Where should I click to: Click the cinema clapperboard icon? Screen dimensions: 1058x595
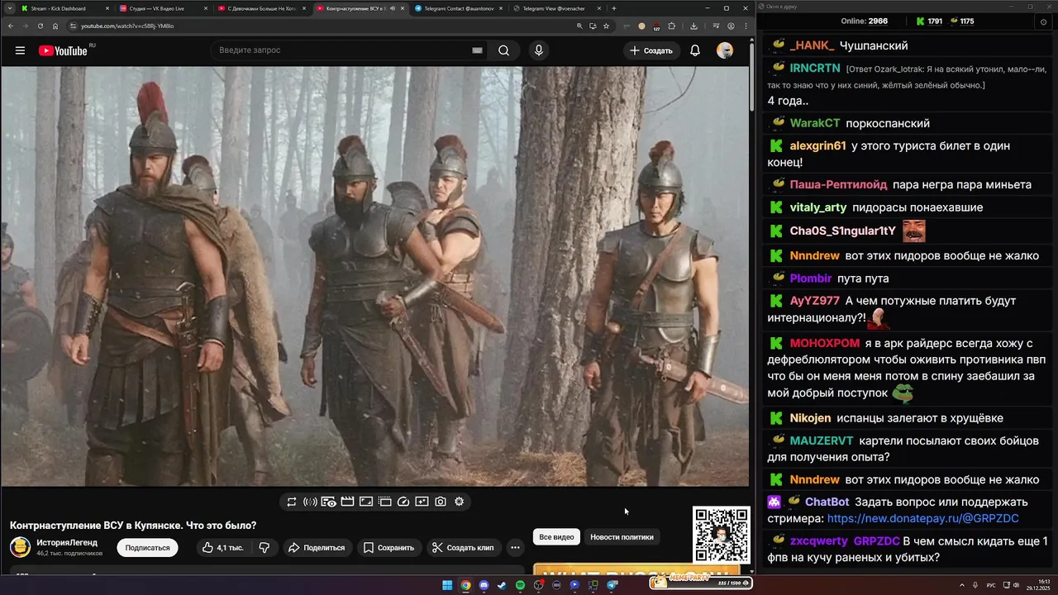(x=347, y=502)
